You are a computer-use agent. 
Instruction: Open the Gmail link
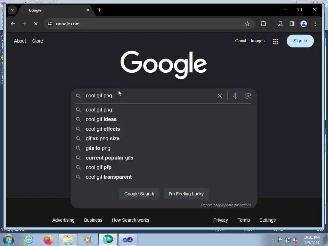click(x=241, y=41)
